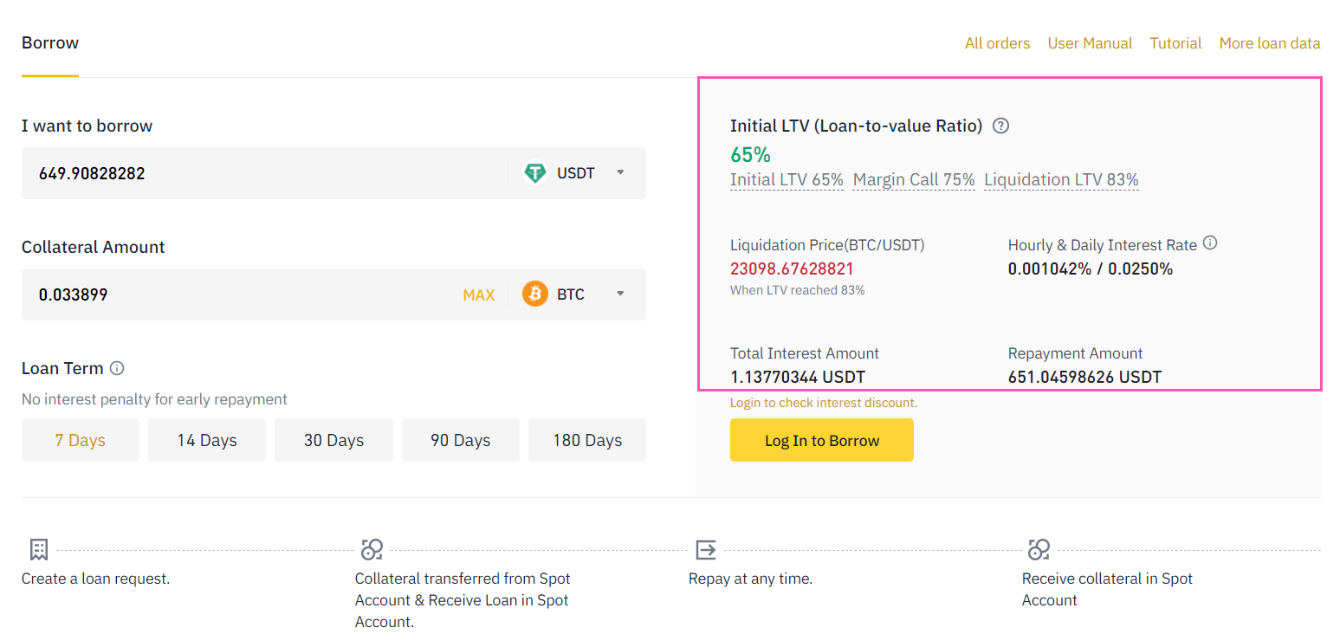Select the 90 Days loan term
This screenshot has height=634, width=1340.
[x=460, y=440]
